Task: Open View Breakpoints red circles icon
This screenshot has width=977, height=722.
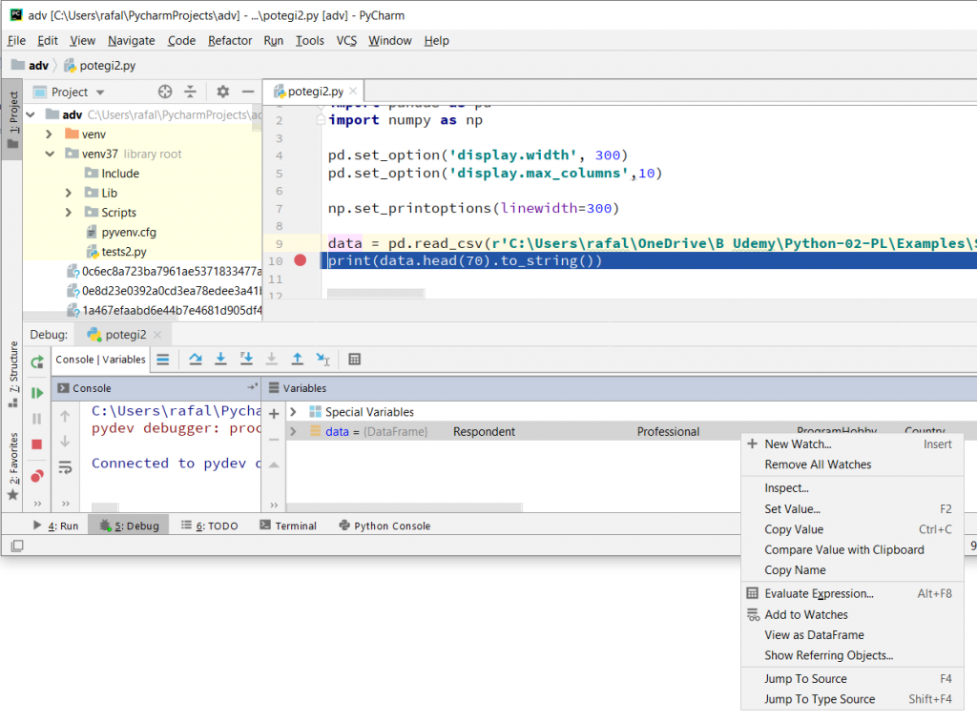Action: [37, 477]
